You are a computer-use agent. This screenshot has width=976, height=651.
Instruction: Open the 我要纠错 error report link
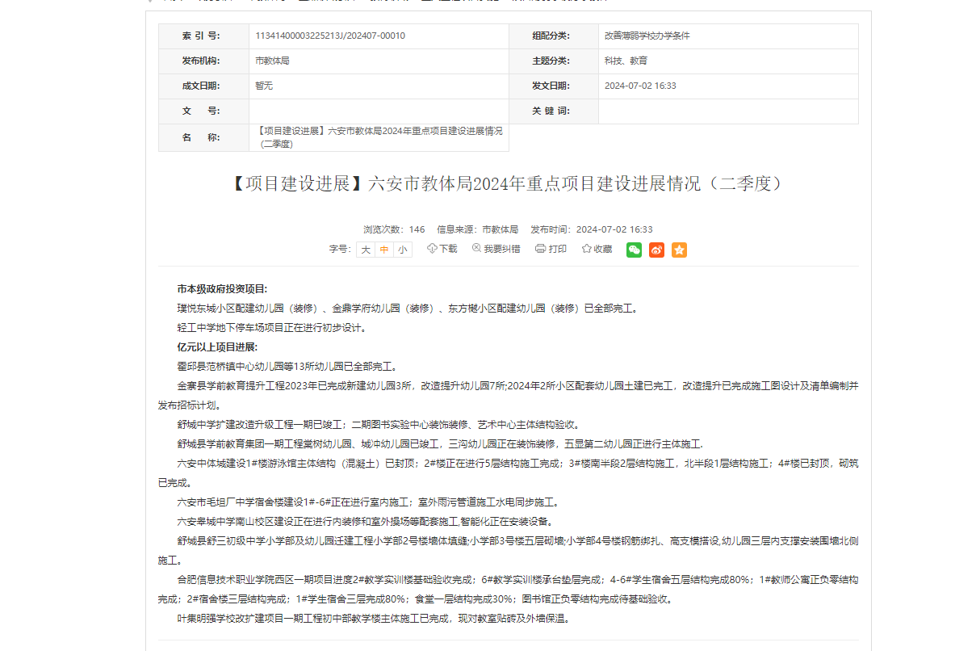click(x=496, y=249)
